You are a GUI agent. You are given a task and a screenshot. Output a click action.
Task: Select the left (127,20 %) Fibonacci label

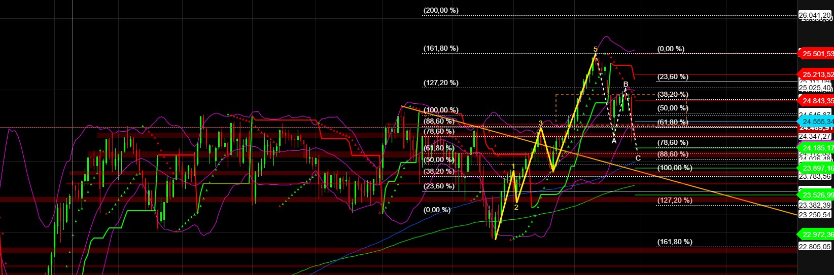[x=441, y=83]
